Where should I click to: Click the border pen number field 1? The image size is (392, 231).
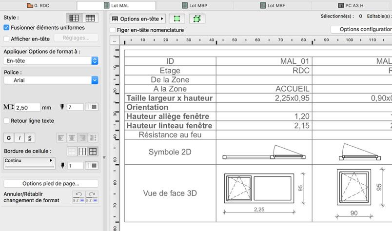[75, 166]
